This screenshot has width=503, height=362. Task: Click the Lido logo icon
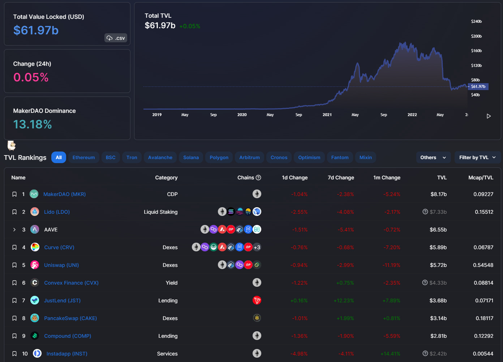(35, 212)
